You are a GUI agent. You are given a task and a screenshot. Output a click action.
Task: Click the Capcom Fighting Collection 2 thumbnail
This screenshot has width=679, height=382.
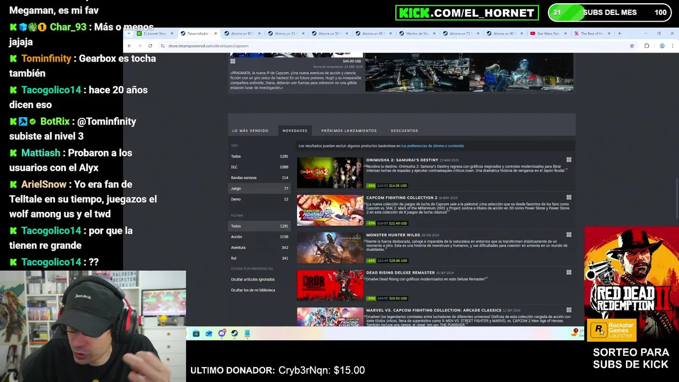[330, 210]
